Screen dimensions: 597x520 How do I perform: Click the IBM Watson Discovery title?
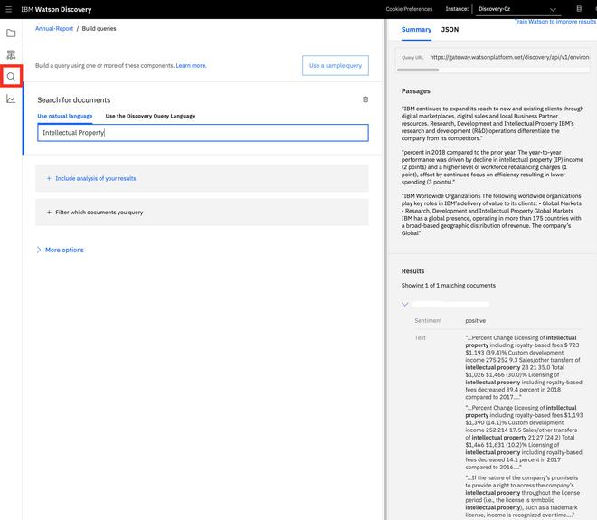56,9
